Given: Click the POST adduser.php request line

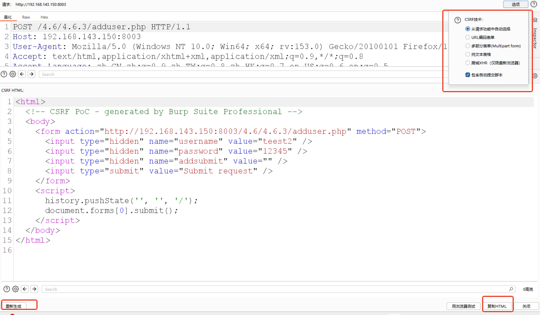Looking at the screenshot, I should point(102,27).
